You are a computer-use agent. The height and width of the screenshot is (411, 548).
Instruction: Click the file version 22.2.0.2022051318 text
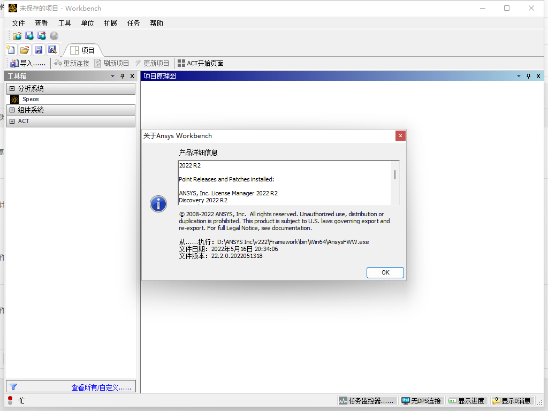tap(237, 256)
